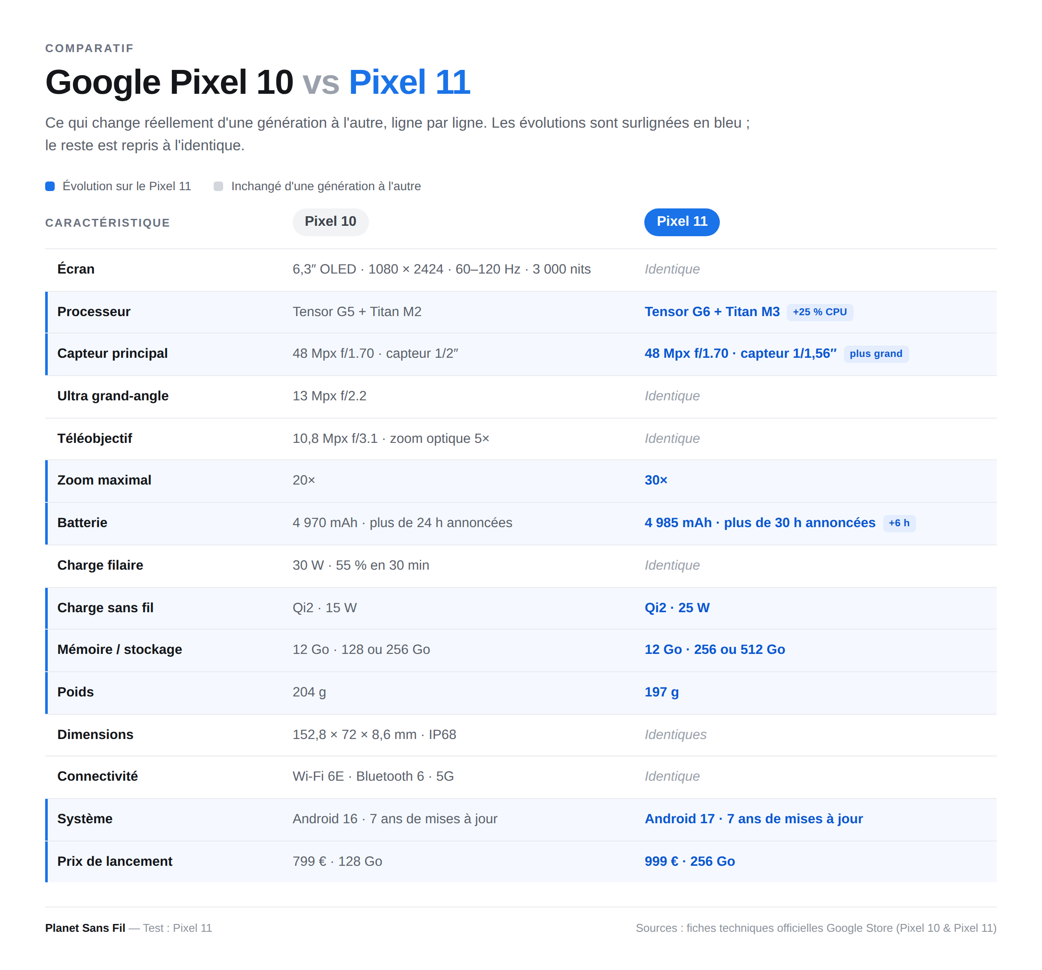The height and width of the screenshot is (970, 1042).
Task: Click the Pixel 10 column header pill
Action: pyautogui.click(x=330, y=222)
